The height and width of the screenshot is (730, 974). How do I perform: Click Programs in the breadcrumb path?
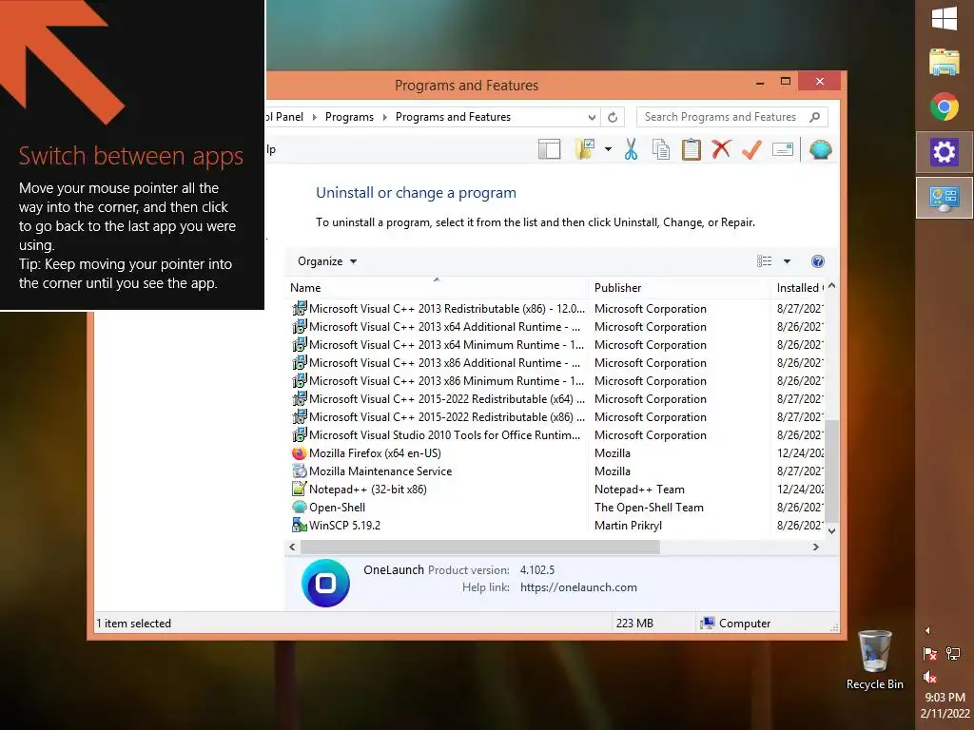(x=349, y=117)
